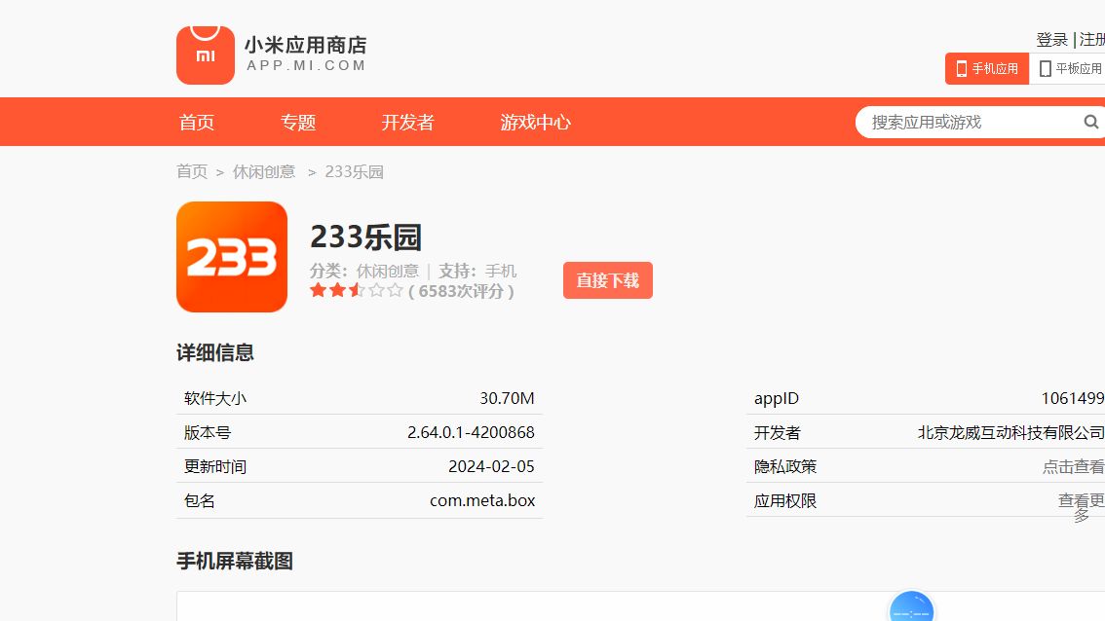The width and height of the screenshot is (1105, 621).
Task: Click the 版本号 row label
Action: [x=208, y=432]
